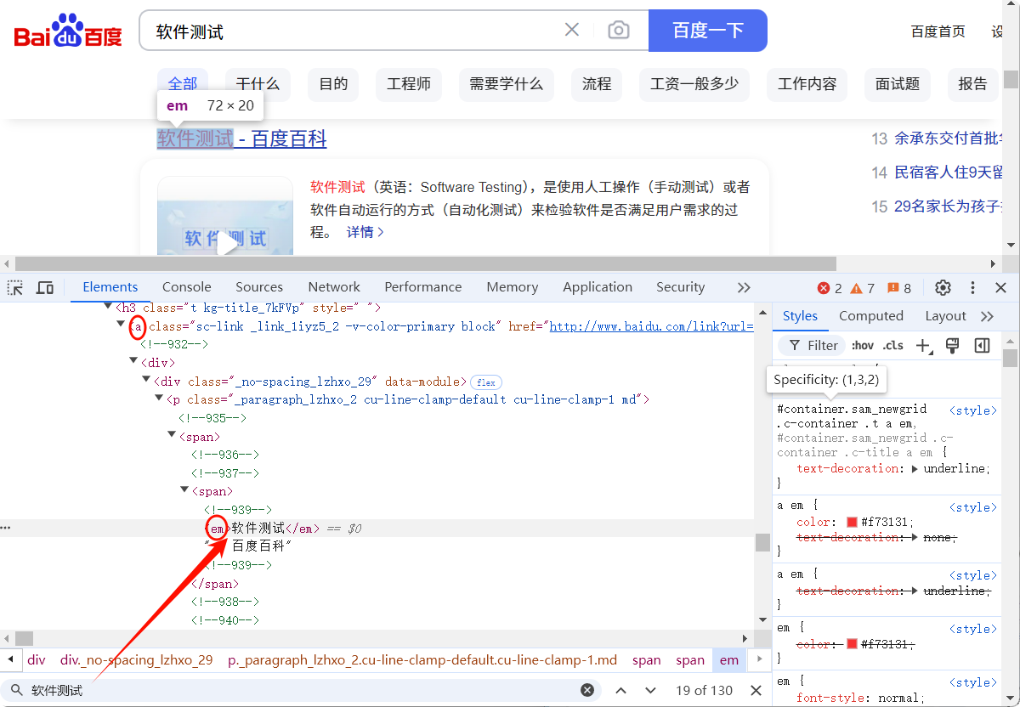
Task: Open hot search item 29名家长为孩子
Action: 949,206
